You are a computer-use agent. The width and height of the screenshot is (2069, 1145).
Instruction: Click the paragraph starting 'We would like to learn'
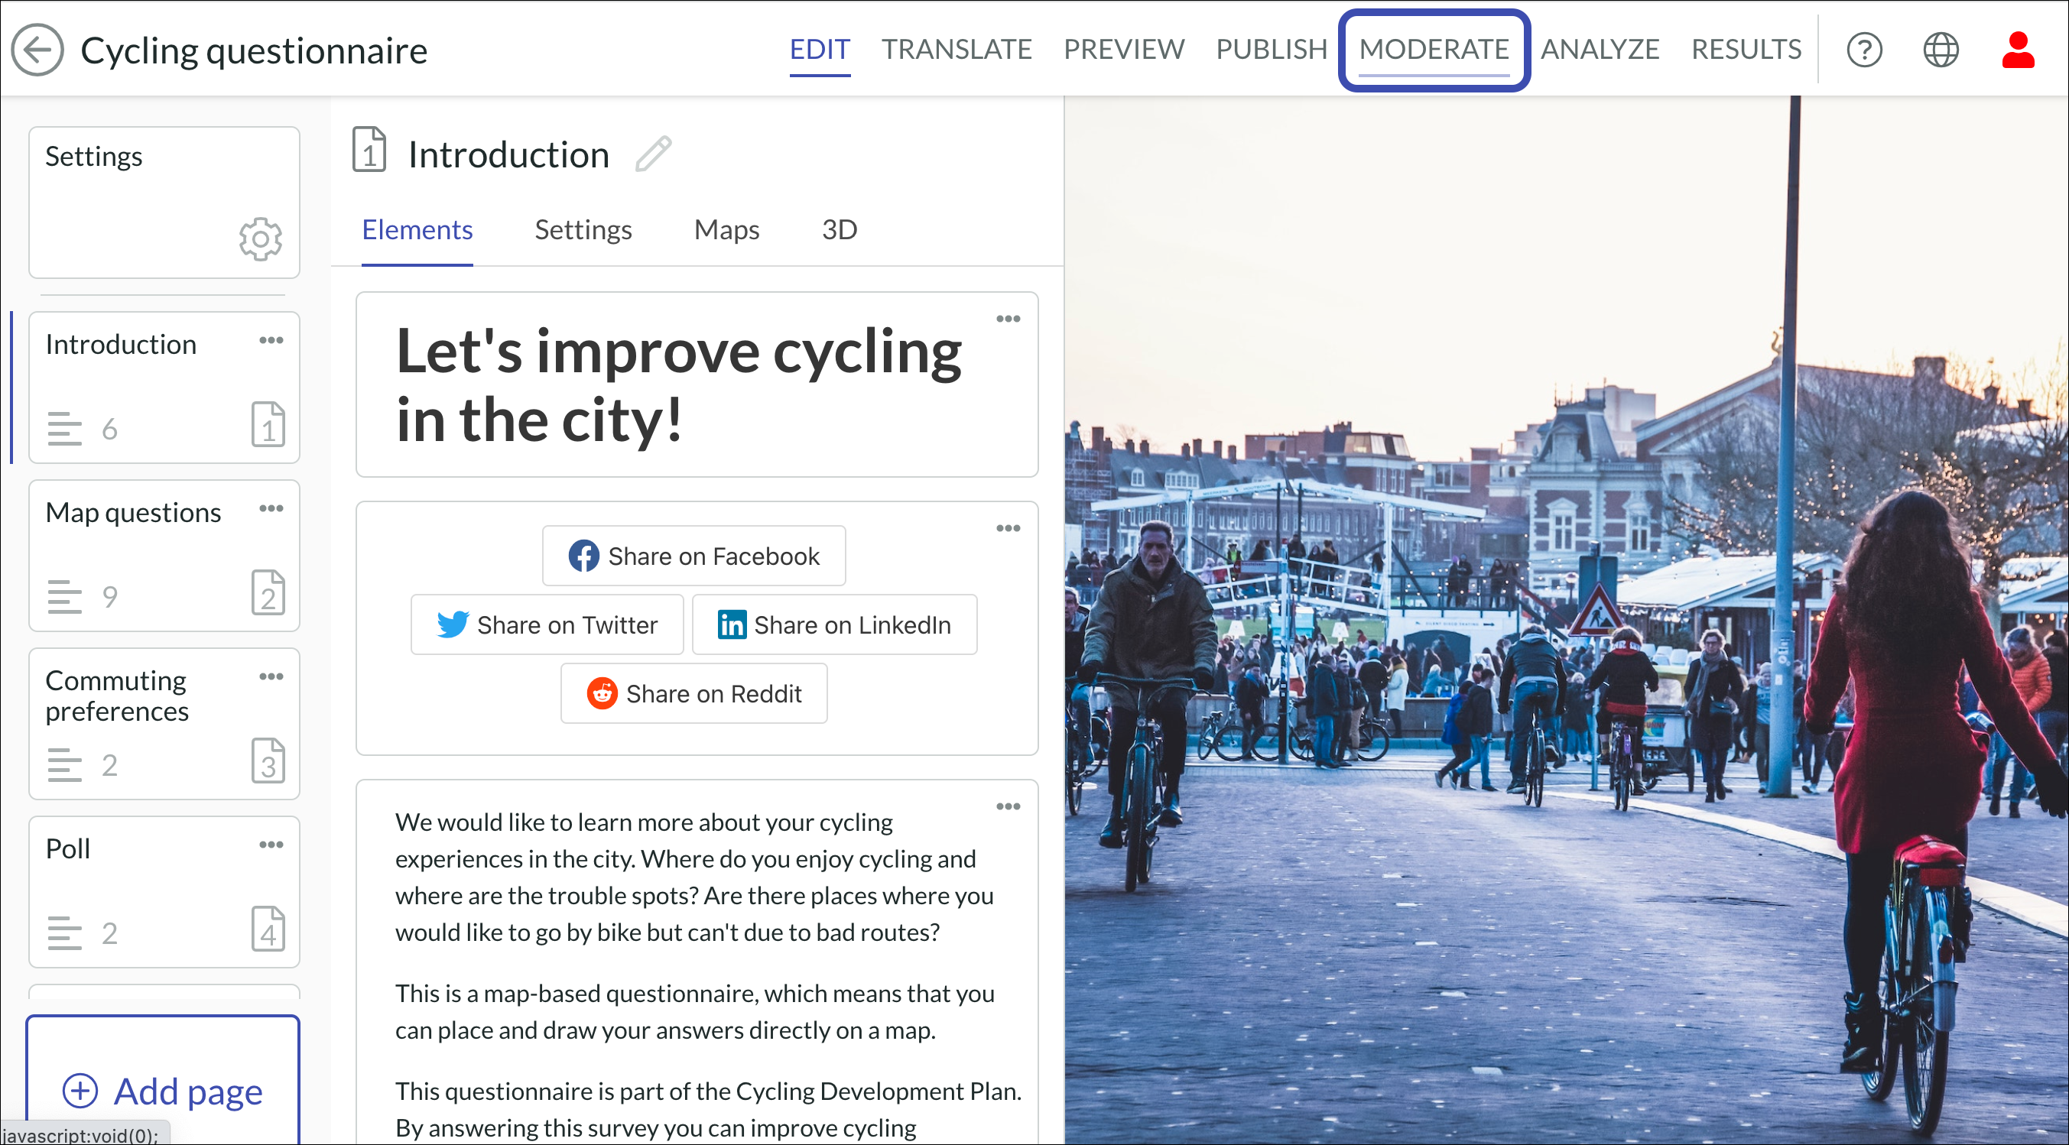pos(694,877)
